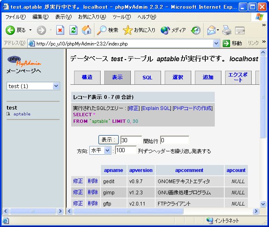Open Search magnifier toolbar icon

pos(101,30)
